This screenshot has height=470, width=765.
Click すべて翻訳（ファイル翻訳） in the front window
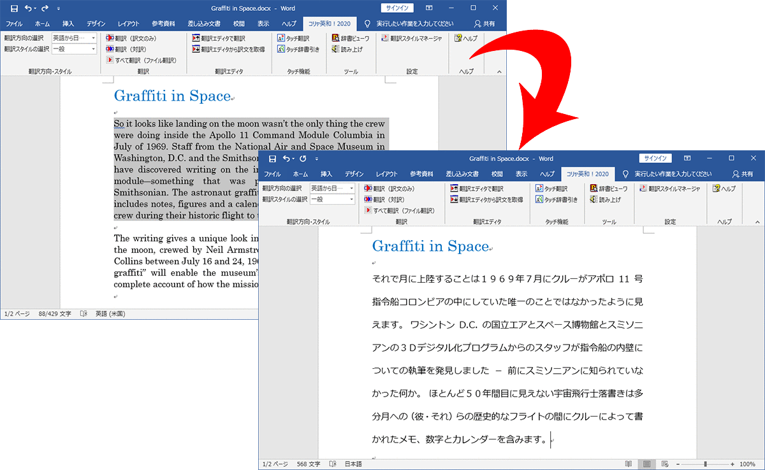(399, 210)
